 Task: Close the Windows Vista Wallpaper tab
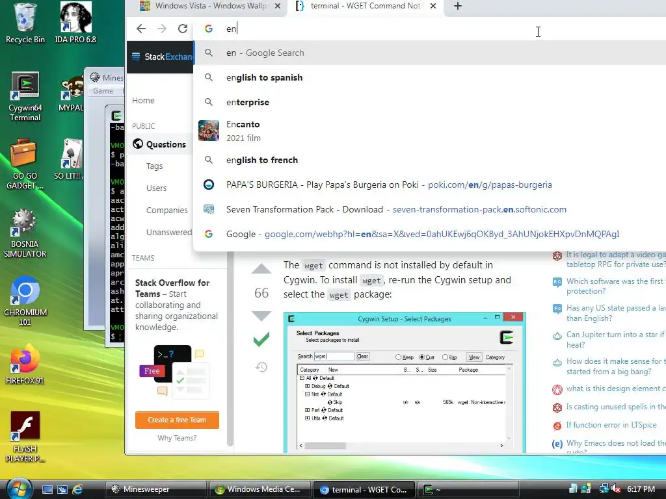[277, 6]
